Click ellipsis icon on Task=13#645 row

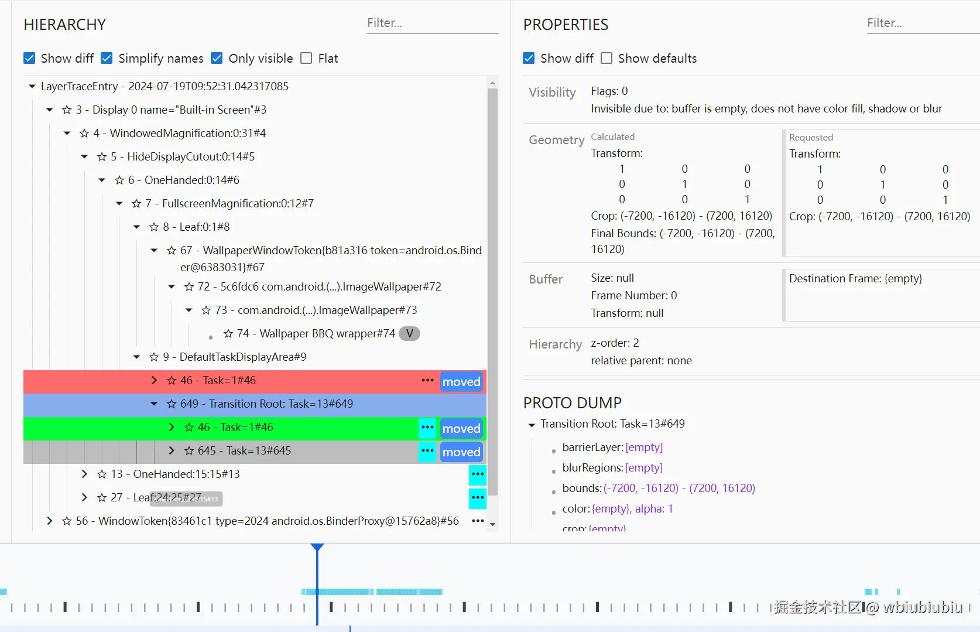click(x=427, y=451)
